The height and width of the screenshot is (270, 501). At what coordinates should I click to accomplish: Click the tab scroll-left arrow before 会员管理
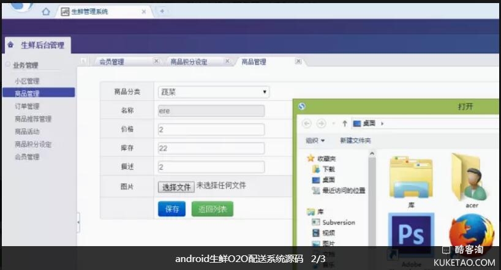[83, 61]
